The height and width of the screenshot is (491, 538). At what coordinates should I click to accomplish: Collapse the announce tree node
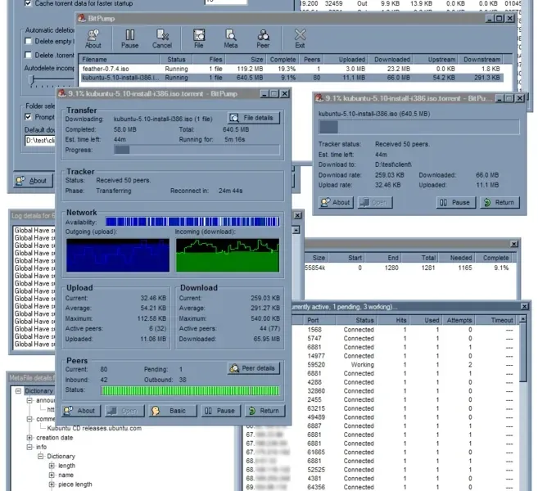(29, 400)
